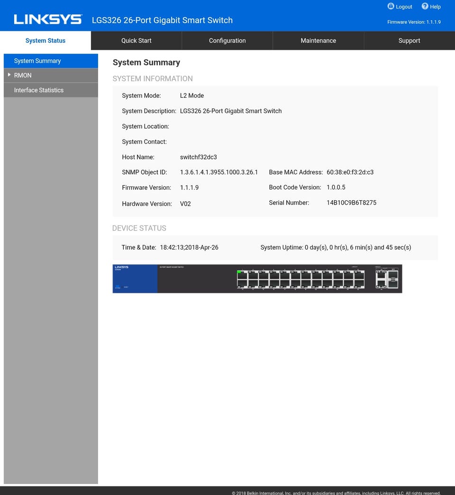Select System Summary in sidebar

coord(51,61)
